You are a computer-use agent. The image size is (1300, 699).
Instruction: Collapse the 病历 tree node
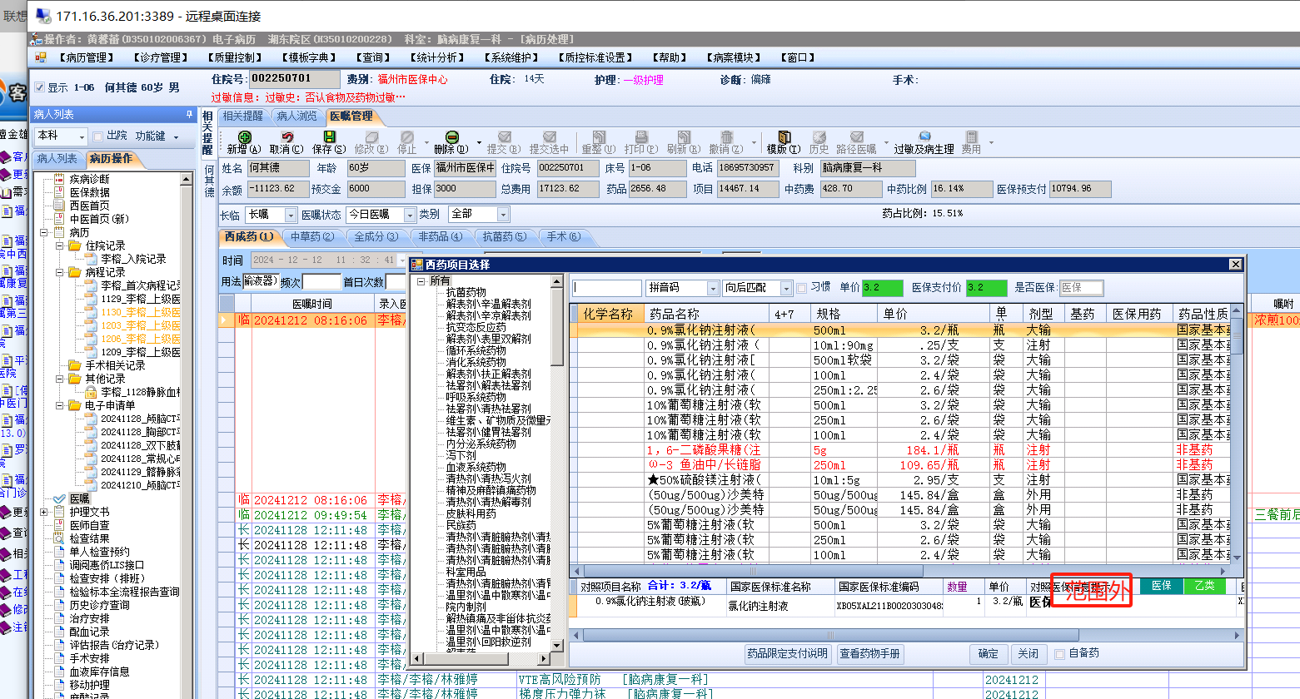44,232
